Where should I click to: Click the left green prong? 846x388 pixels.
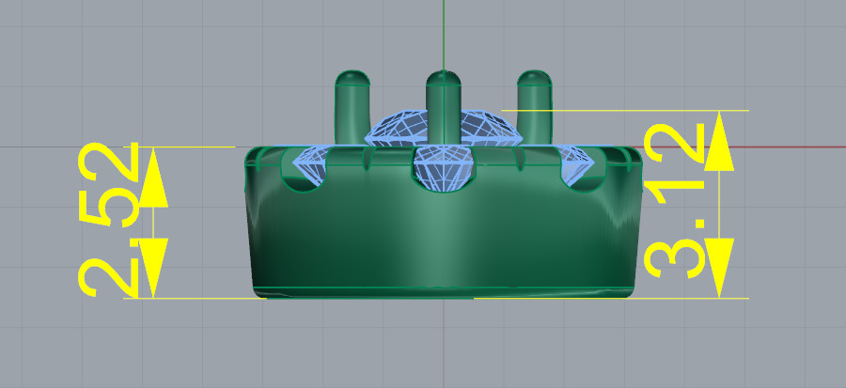point(352,108)
